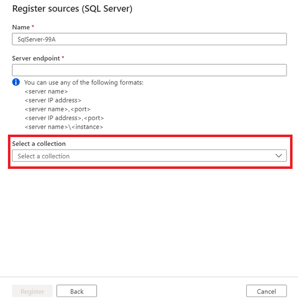Click the plain <server name> format line
This screenshot has width=298, height=303.
pyautogui.click(x=46, y=91)
